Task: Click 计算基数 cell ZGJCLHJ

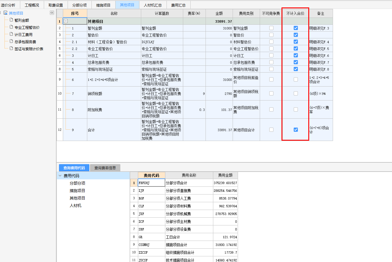Action: 162,42
